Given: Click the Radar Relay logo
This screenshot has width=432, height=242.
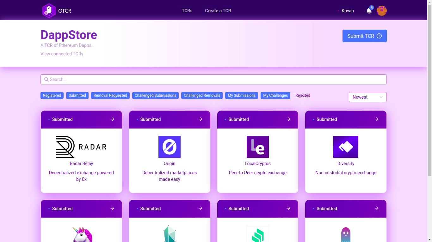Looking at the screenshot, I should pyautogui.click(x=81, y=147).
